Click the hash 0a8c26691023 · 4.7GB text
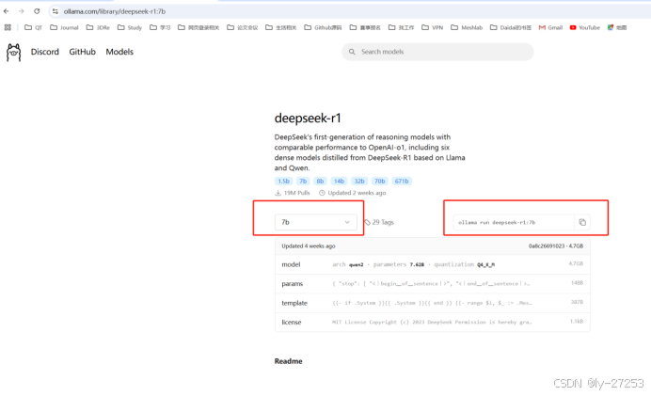Viewport: 651px width, 396px height. (x=555, y=246)
